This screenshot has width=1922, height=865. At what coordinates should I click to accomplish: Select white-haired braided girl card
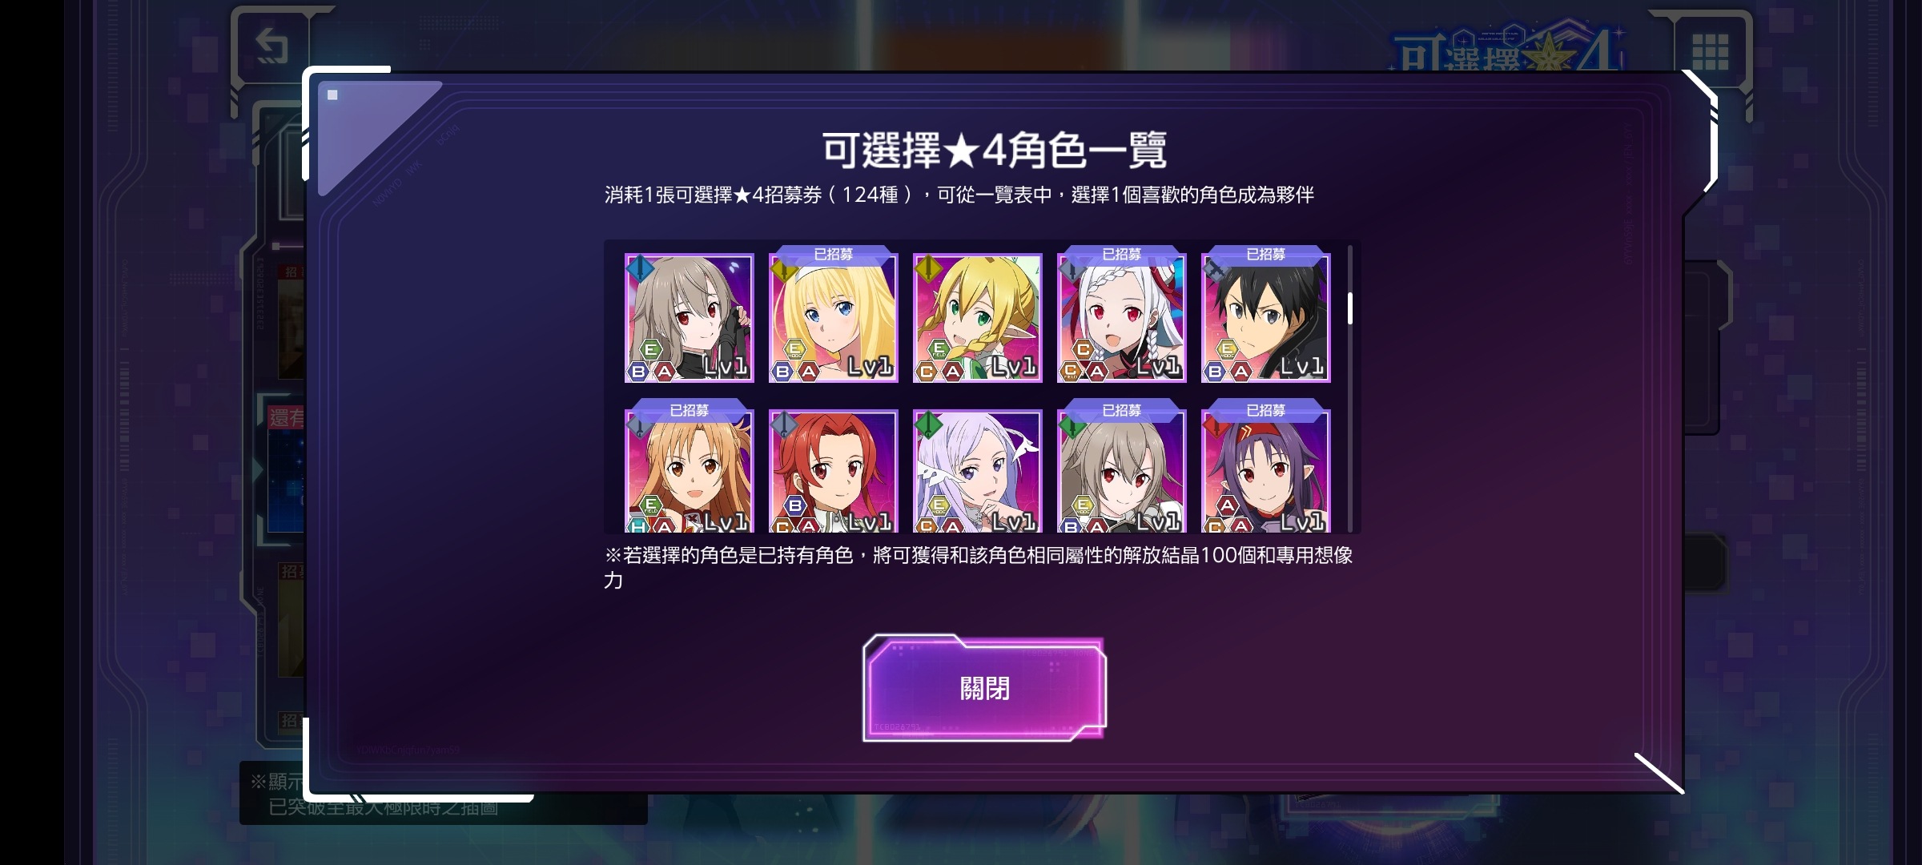click(1121, 318)
